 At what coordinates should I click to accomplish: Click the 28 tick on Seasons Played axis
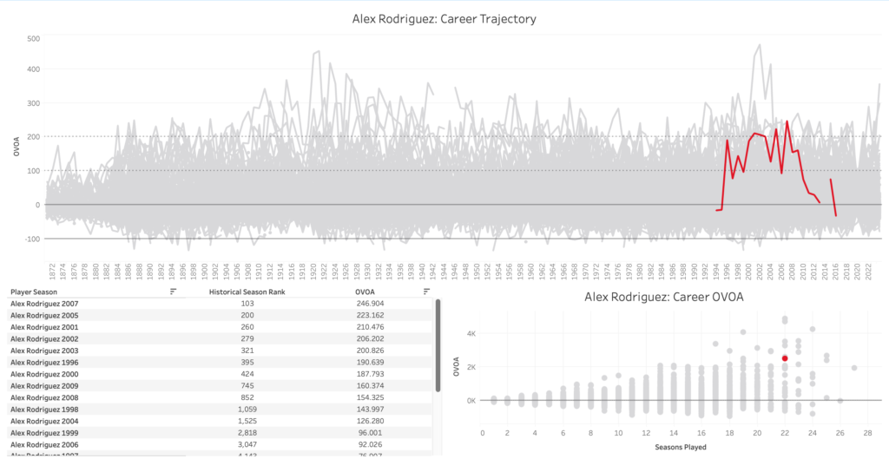tap(868, 433)
